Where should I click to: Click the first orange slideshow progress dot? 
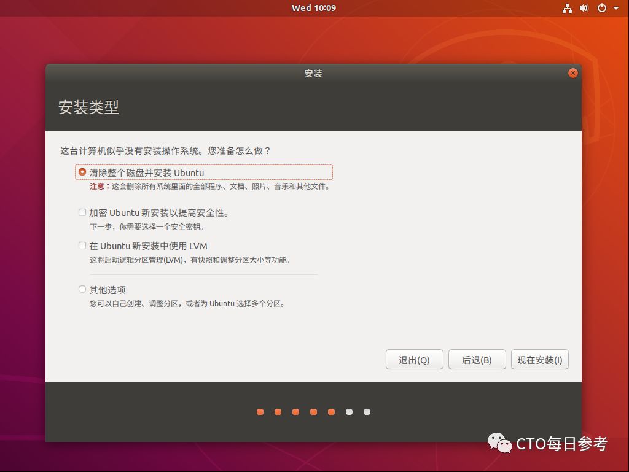[x=260, y=412]
